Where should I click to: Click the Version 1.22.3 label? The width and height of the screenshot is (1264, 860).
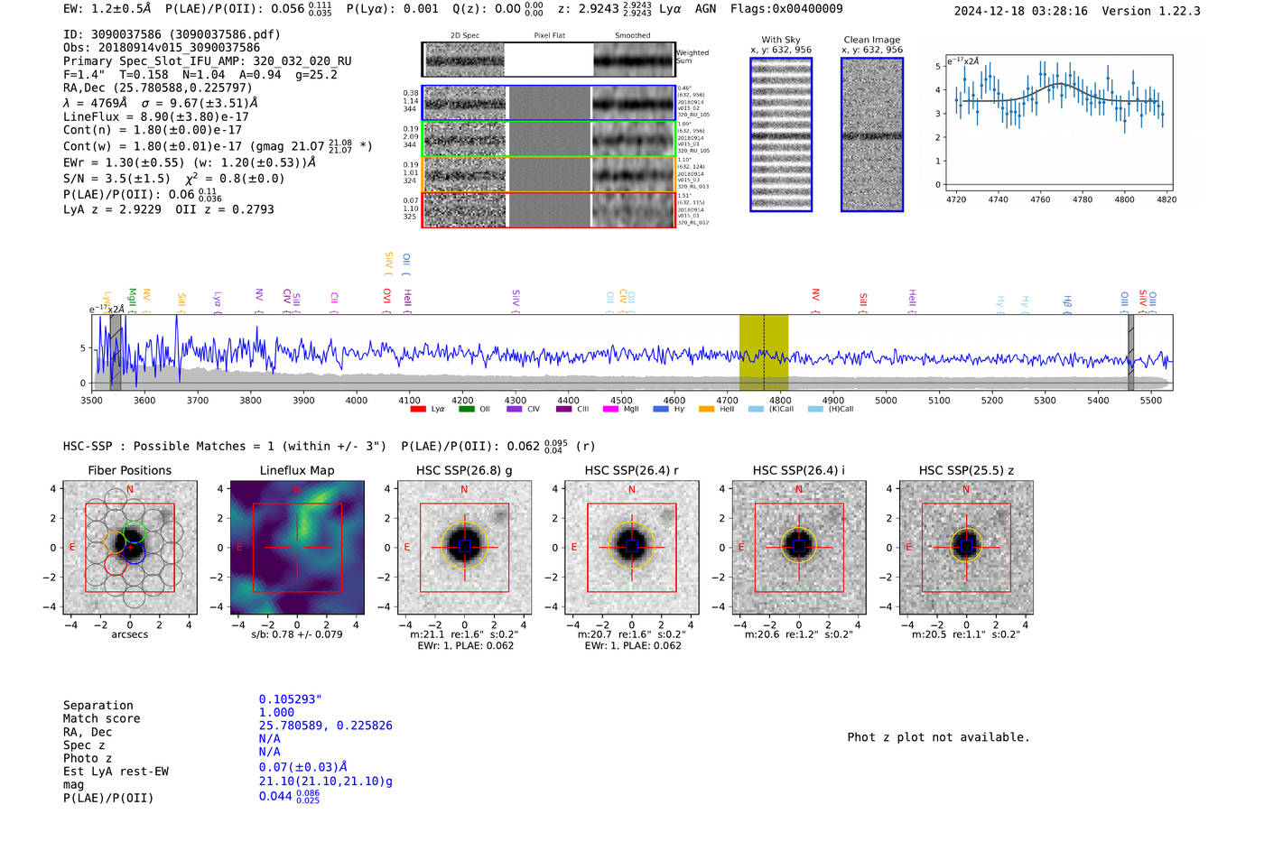pyautogui.click(x=1151, y=12)
